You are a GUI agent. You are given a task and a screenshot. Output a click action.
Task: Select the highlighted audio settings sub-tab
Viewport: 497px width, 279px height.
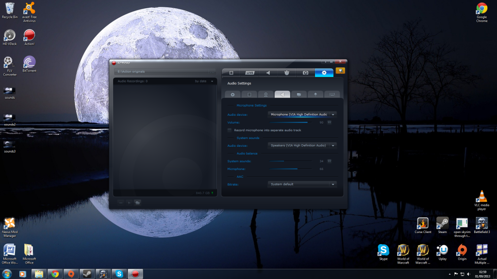pos(282,94)
